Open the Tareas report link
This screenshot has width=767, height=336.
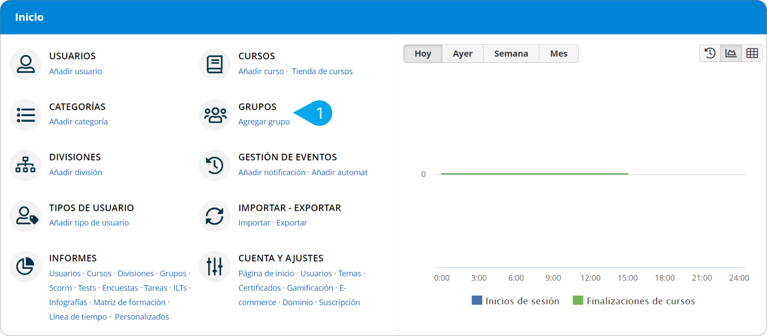(x=156, y=288)
